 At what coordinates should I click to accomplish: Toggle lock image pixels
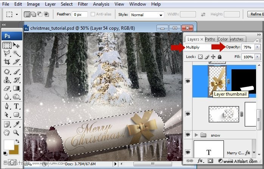click(207, 57)
